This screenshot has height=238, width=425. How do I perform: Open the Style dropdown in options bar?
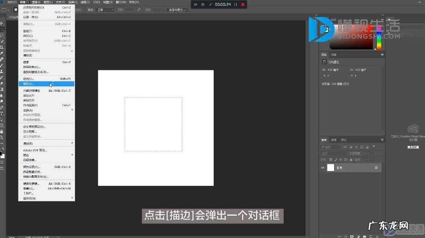tap(105, 10)
